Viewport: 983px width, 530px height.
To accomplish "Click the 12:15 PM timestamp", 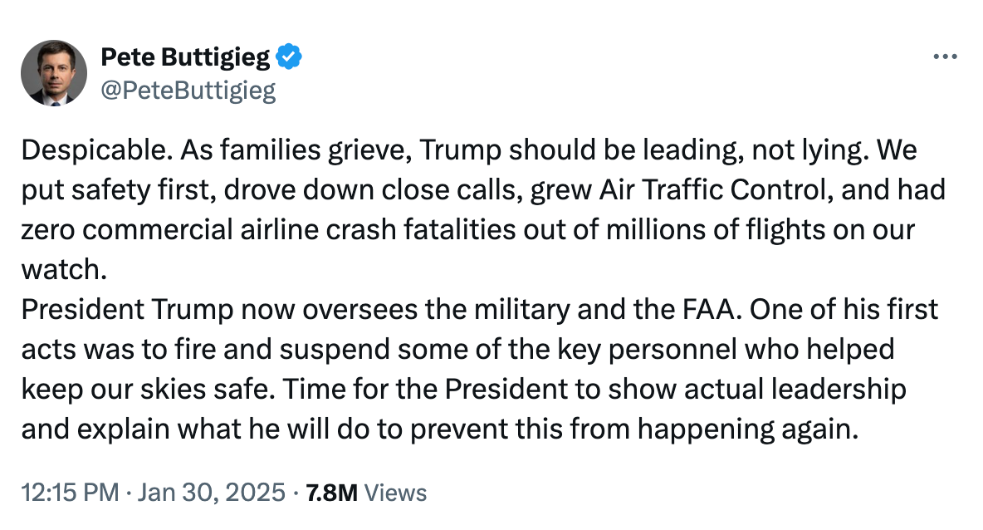I will pyautogui.click(x=70, y=493).
